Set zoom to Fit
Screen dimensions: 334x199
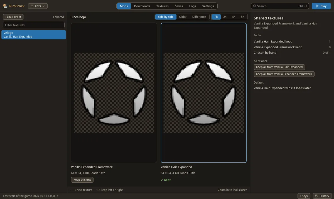click(216, 17)
